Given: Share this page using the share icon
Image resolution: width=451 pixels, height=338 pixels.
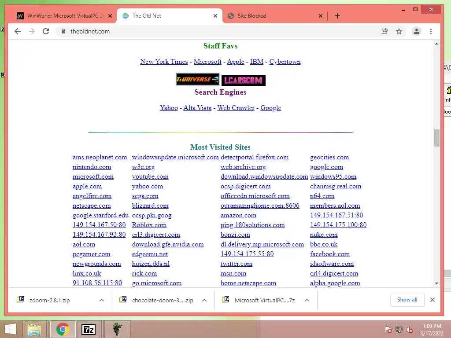Looking at the screenshot, I should [384, 31].
